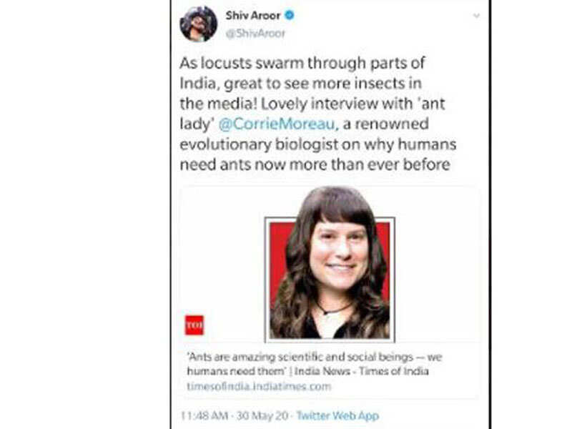572x429 pixels.
Task: Click the blank area right of the portrait
Action: click(x=436, y=272)
